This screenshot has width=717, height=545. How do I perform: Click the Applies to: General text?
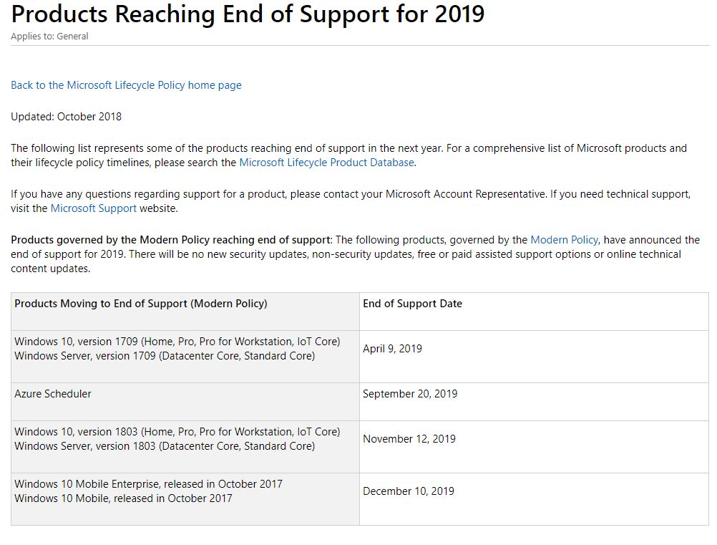pos(49,36)
